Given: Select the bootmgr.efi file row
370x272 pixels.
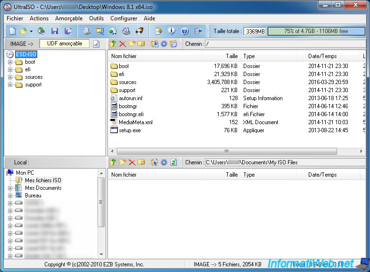Looking at the screenshot, I should coord(237,114).
